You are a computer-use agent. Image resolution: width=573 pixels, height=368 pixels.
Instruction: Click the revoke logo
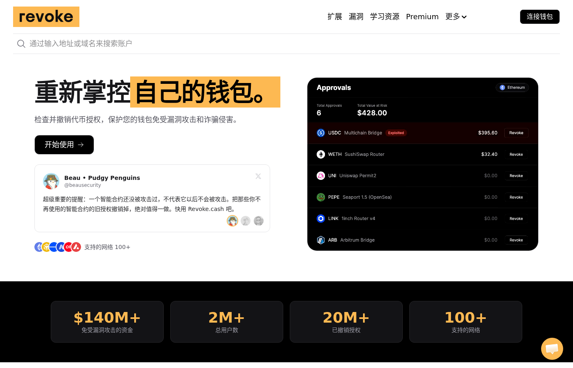pos(46,17)
